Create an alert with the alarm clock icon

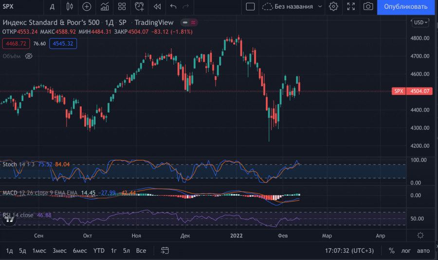click(139, 6)
